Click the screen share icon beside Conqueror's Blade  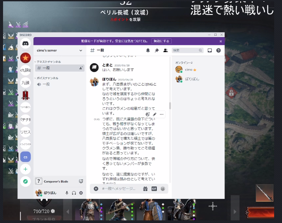(x=81, y=181)
